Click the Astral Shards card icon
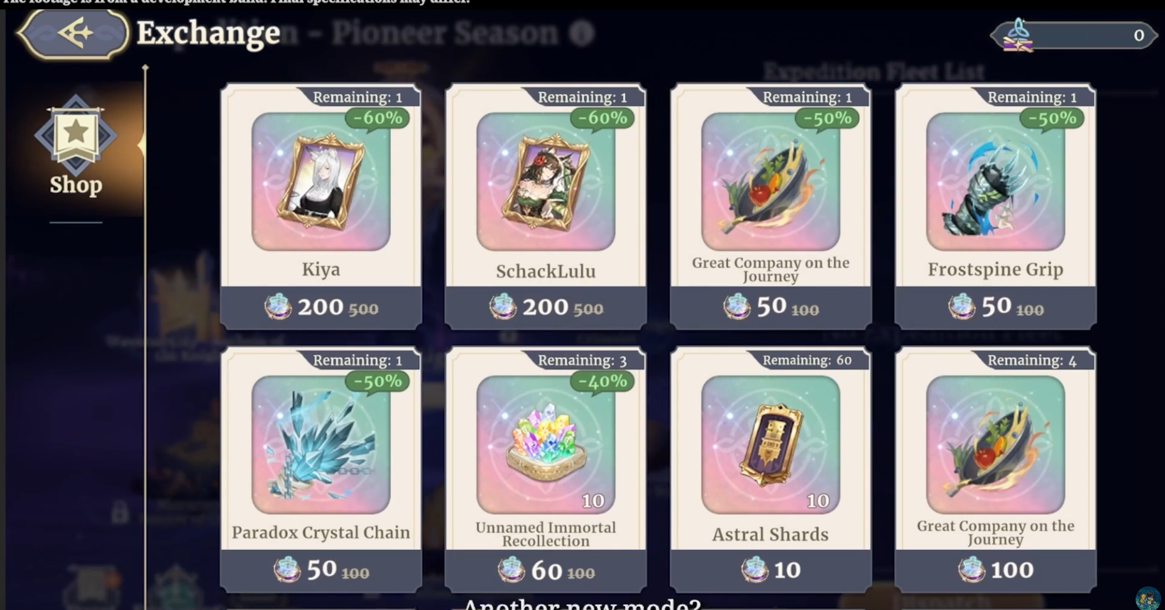 click(x=770, y=445)
